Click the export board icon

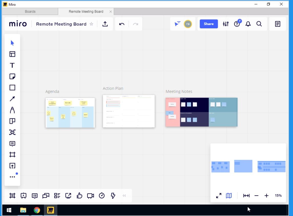coord(105,24)
